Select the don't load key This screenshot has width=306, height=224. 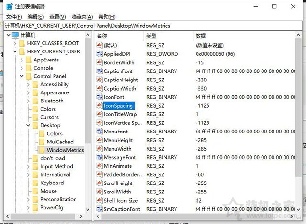53,158
